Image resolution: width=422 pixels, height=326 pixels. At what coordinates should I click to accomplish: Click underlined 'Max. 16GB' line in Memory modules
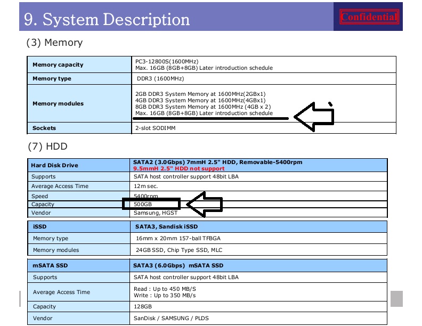click(x=204, y=113)
